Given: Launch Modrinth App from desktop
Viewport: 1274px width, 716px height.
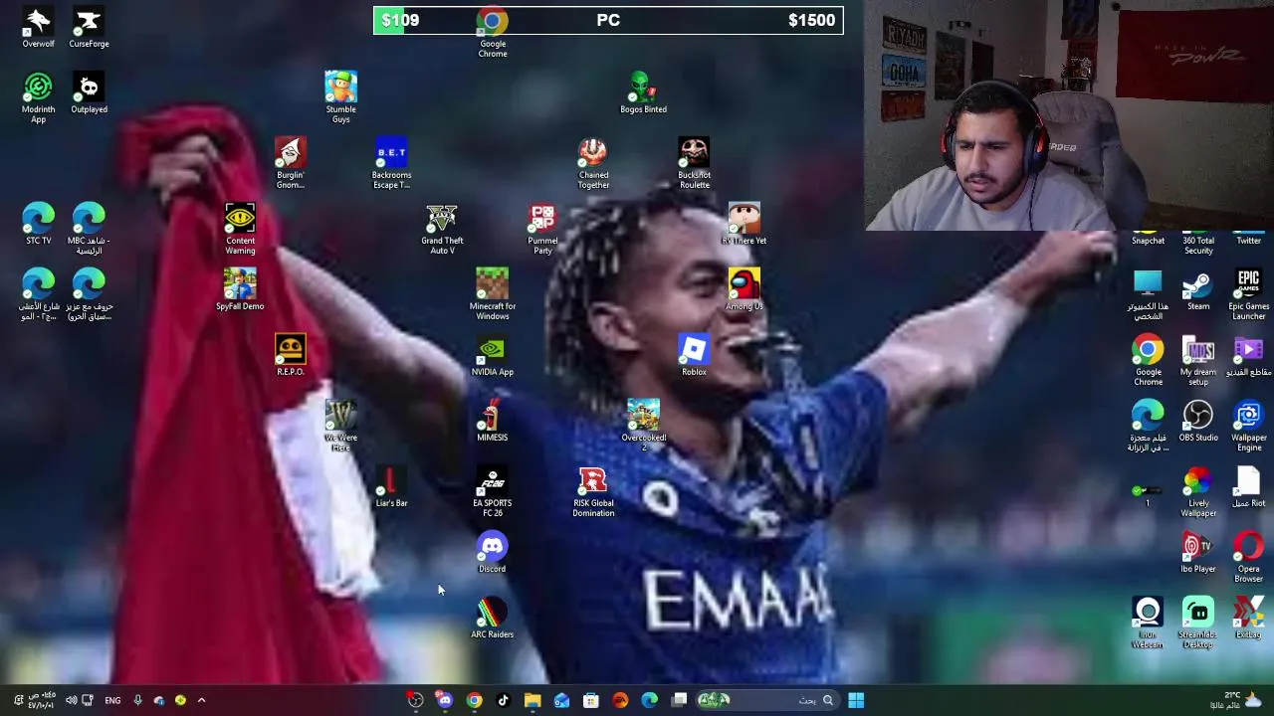Looking at the screenshot, I should pos(38,98).
